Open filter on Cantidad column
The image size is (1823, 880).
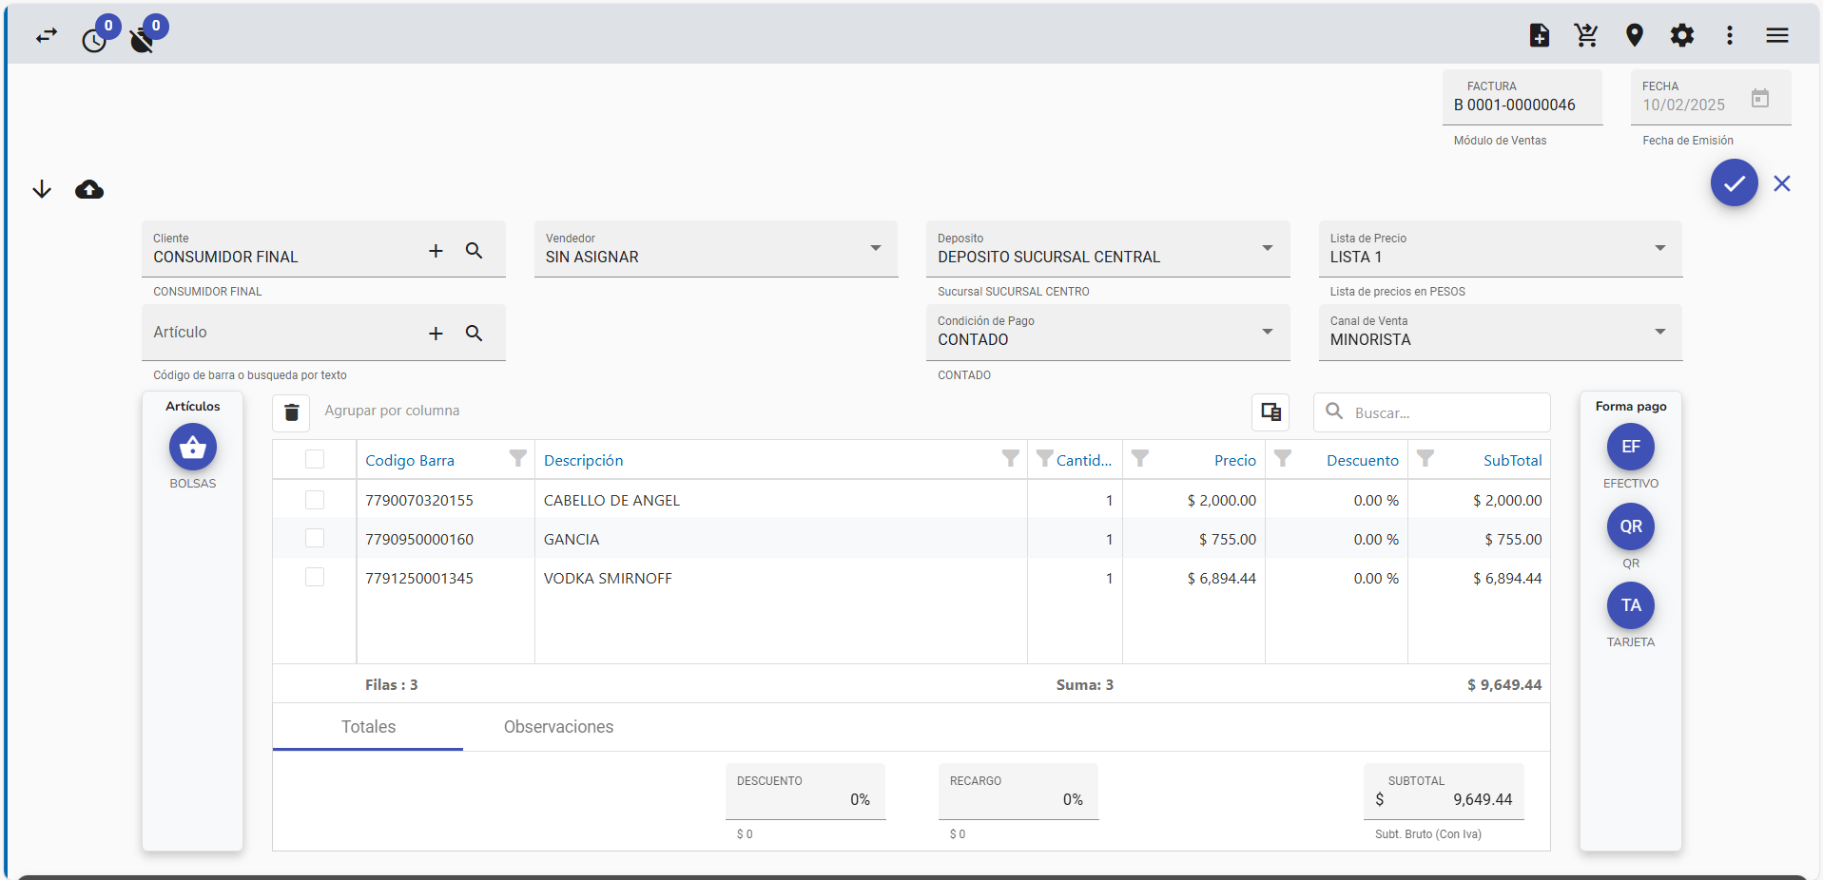click(1044, 459)
